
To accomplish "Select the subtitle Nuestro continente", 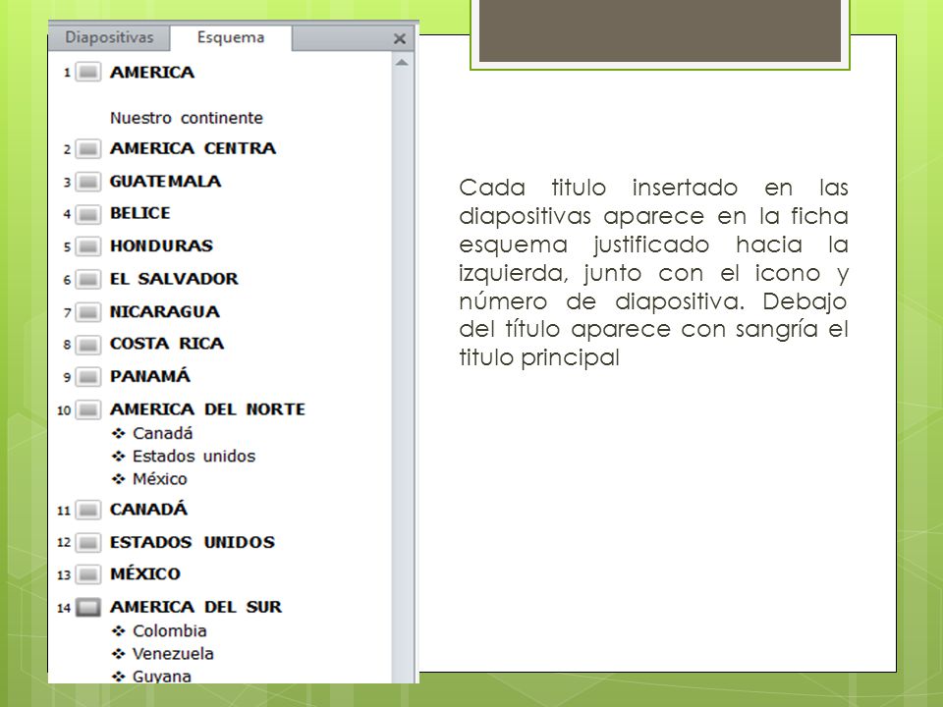I will [x=187, y=118].
